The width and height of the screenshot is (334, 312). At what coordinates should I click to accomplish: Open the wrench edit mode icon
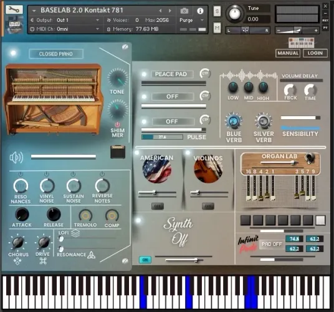tap(14, 9)
